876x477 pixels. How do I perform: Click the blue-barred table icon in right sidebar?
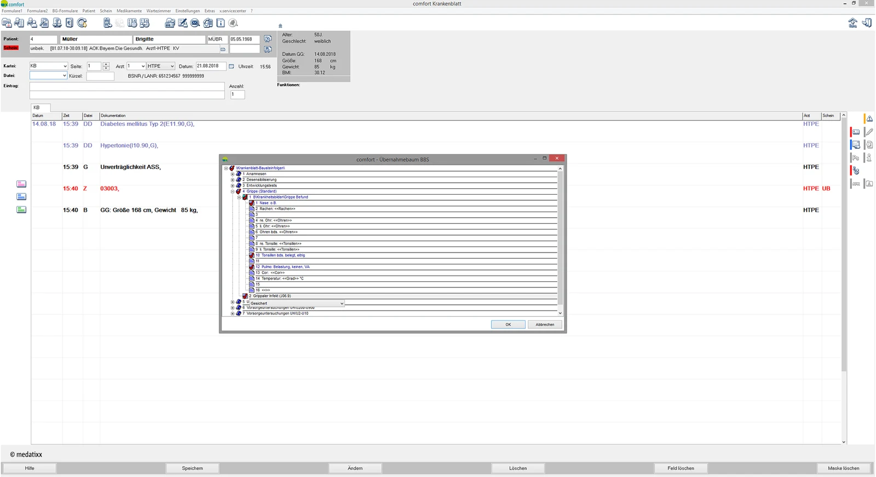[x=855, y=144]
